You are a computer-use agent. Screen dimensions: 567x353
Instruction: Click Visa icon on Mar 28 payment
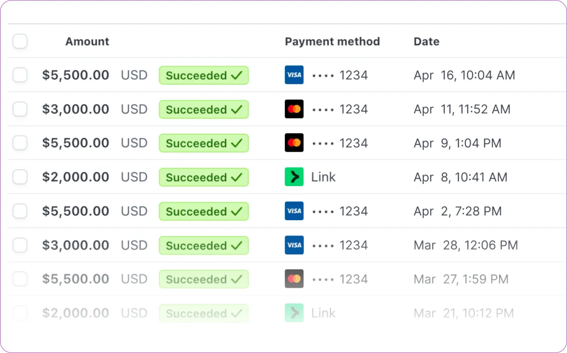coord(294,245)
